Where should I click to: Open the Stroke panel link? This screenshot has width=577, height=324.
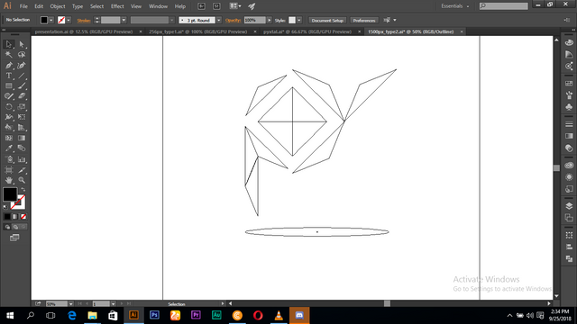(x=84, y=21)
